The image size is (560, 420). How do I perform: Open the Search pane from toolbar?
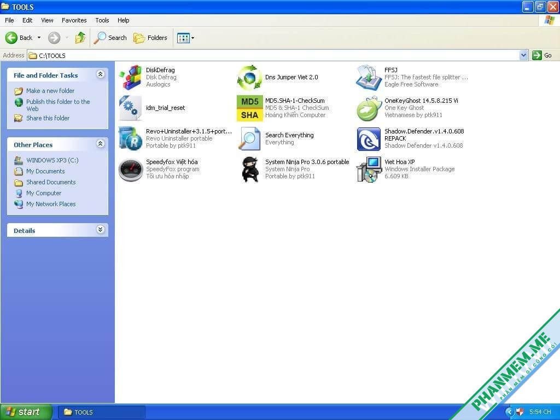[x=110, y=38]
